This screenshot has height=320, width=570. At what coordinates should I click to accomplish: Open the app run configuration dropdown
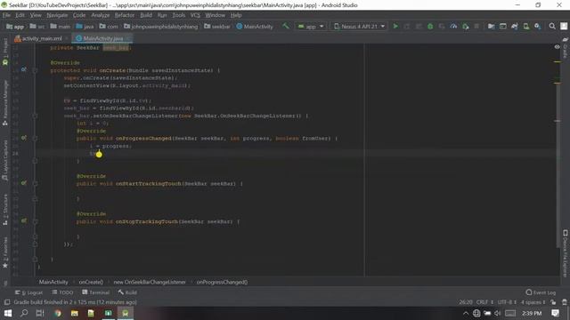click(x=311, y=27)
